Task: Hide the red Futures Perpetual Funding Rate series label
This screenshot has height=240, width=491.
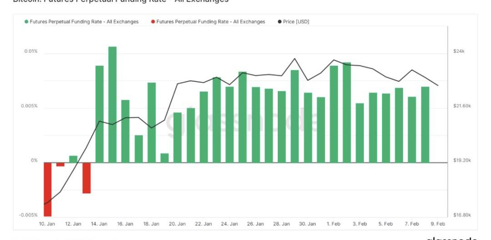Action: pos(210,22)
